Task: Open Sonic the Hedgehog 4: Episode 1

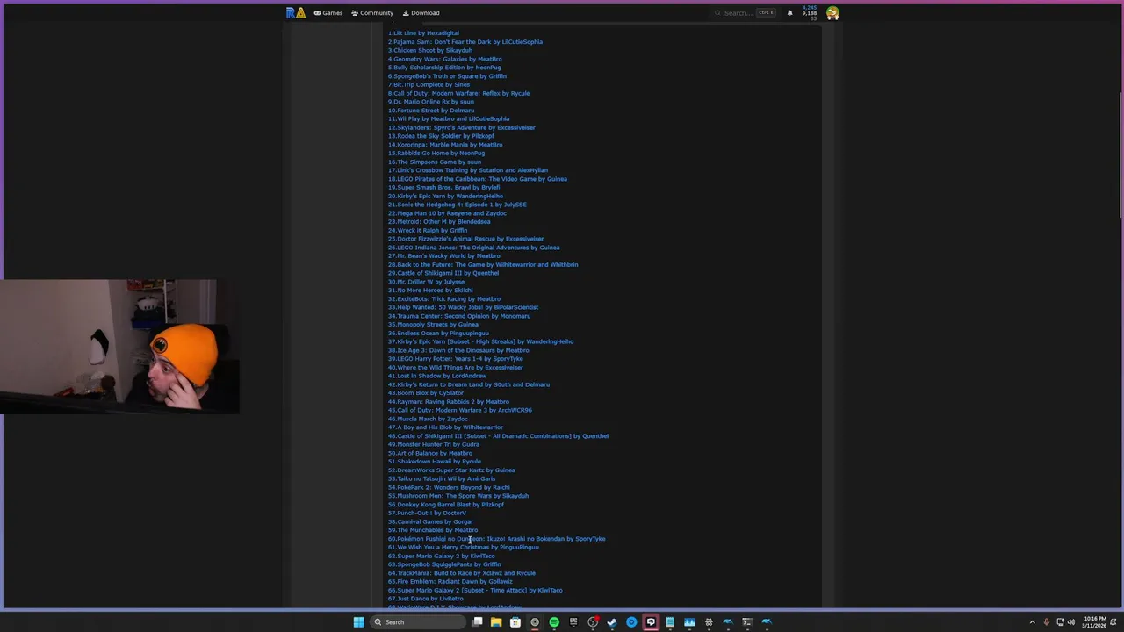Action: pyautogui.click(x=458, y=205)
